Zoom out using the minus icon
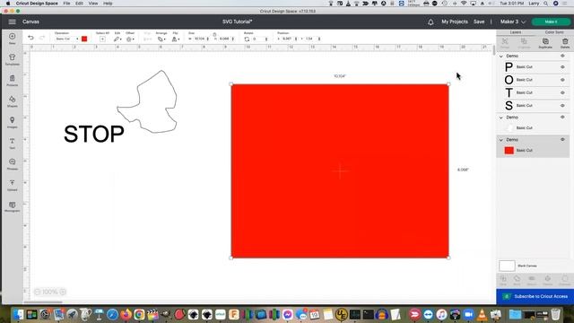 [37, 292]
